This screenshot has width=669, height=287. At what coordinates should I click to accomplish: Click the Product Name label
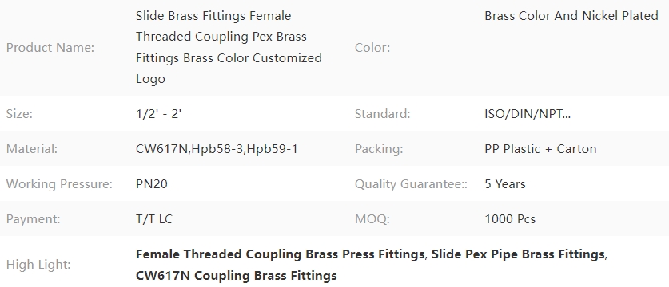point(50,48)
